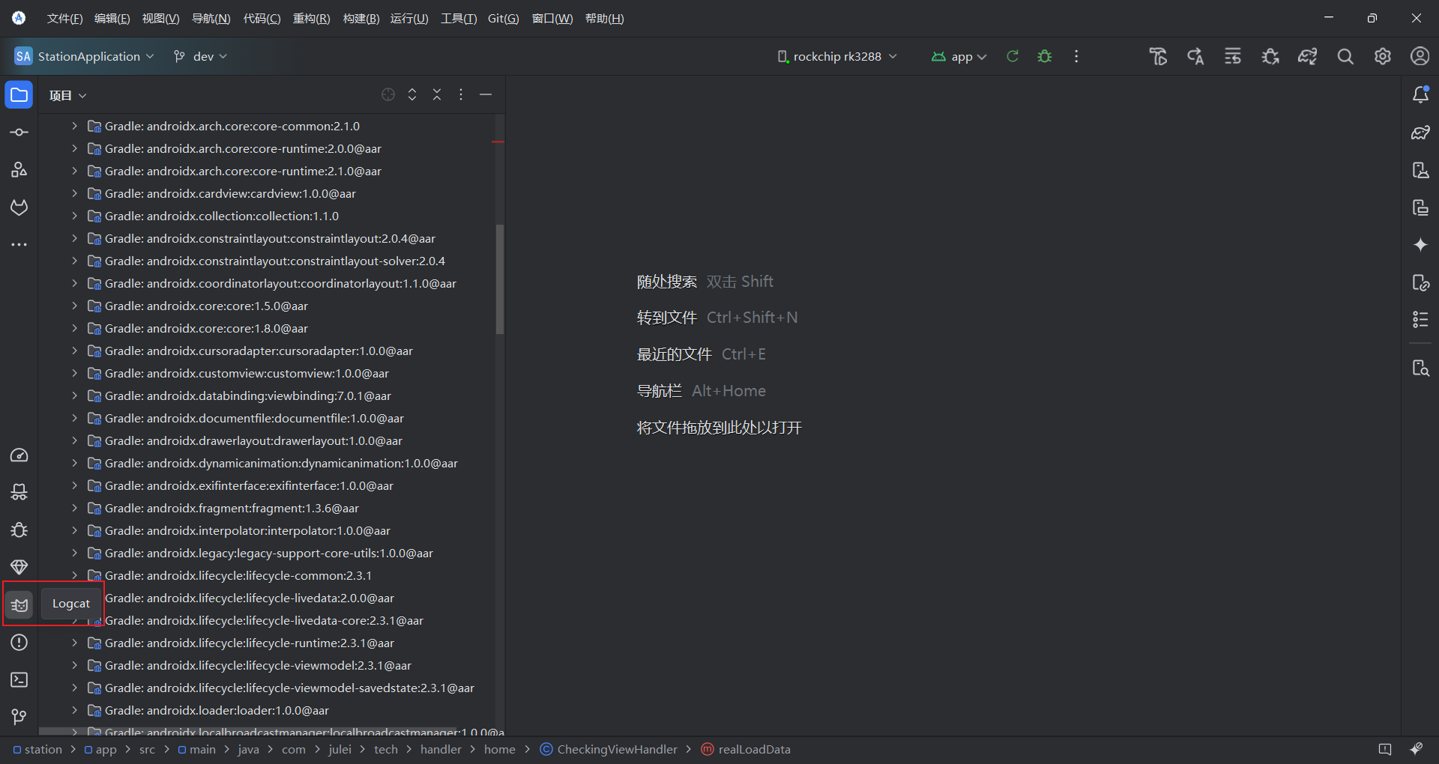
Task: Click the handler breadcrumb segment
Action: point(441,749)
